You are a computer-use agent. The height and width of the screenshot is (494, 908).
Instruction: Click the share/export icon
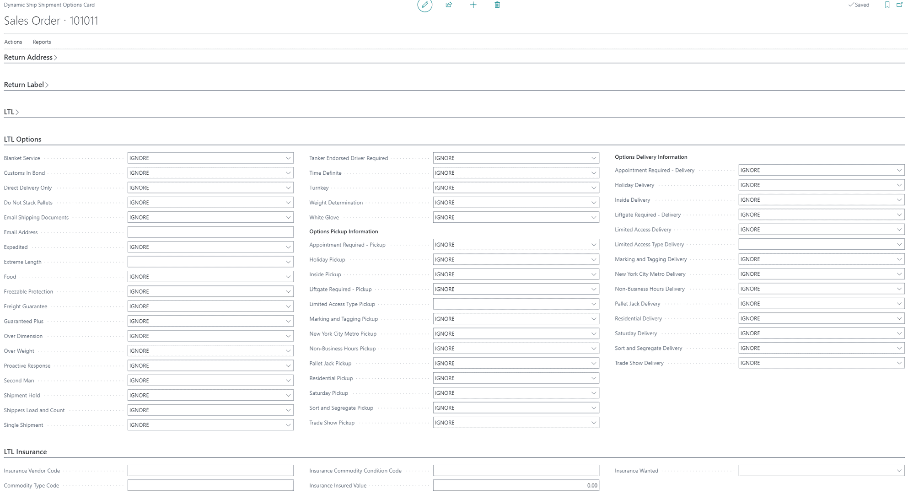point(448,5)
